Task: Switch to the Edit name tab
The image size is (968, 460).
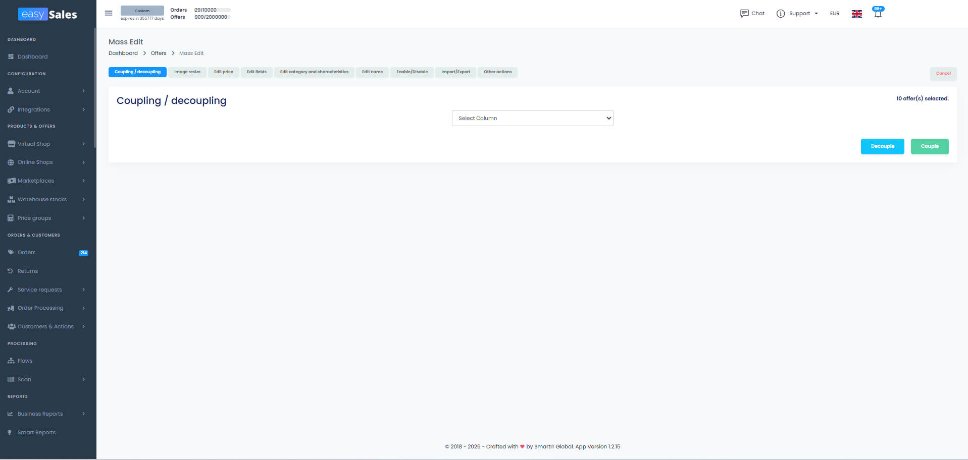Action: [x=372, y=72]
